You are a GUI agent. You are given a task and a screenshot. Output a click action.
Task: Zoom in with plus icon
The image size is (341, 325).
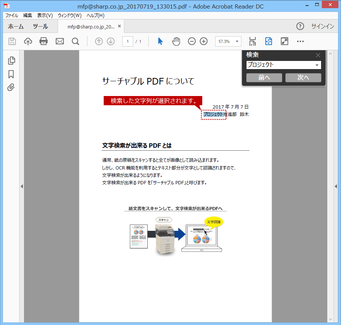[204, 41]
